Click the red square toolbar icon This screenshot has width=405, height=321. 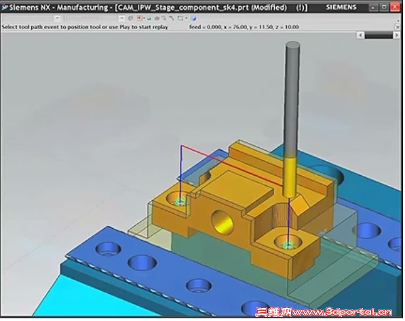click(x=140, y=18)
